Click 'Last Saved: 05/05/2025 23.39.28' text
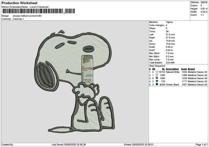Screen dimensions: 209x147 69,145
